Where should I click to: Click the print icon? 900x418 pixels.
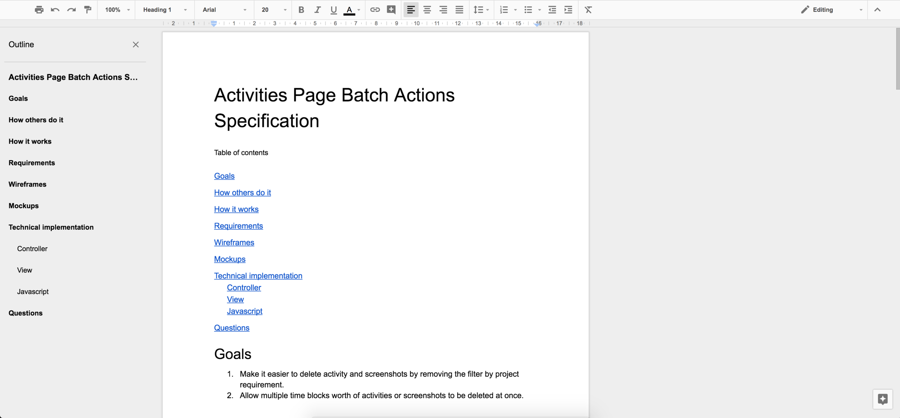coord(39,10)
